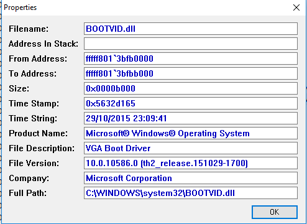Image resolution: width=307 pixels, height=224 pixels.
Task: Click the Size field 0x0000b000
Action: (x=191, y=88)
